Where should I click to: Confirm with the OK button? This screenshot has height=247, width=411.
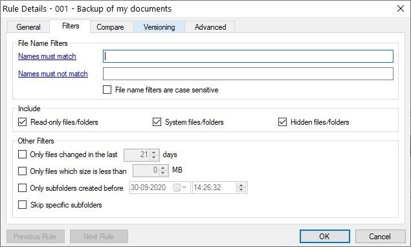[325, 237]
